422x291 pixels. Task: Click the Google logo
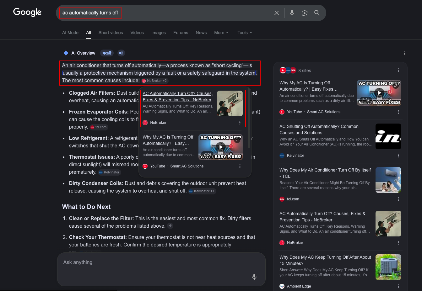(x=27, y=12)
